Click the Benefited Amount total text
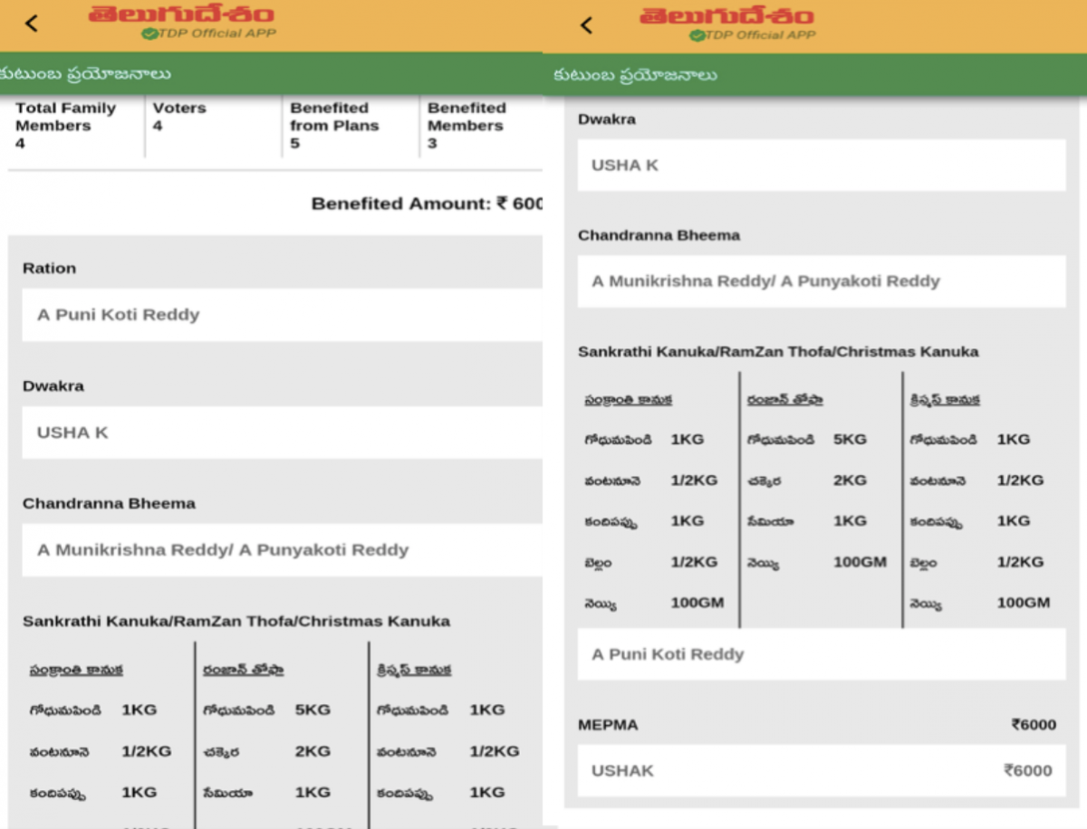The image size is (1087, 829). (x=426, y=204)
